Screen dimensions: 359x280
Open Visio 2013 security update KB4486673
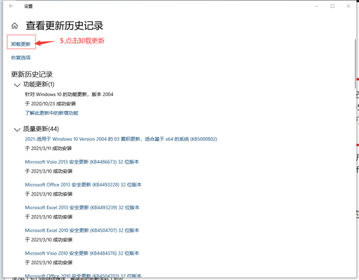82,162
